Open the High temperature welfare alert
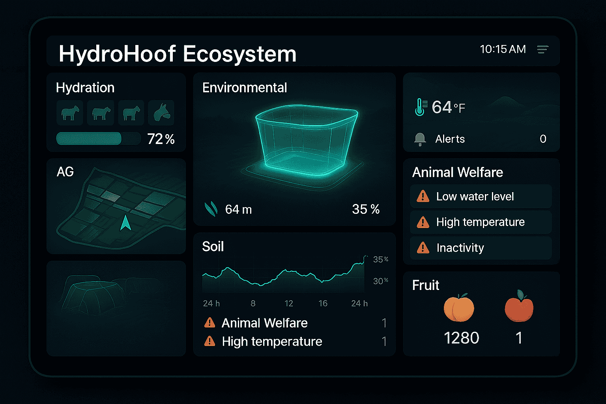The width and height of the screenshot is (606, 404). pos(481,222)
